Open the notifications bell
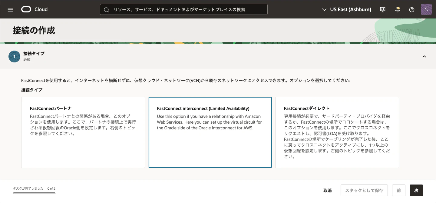Viewport: 436px width, 203px height. click(x=398, y=9)
